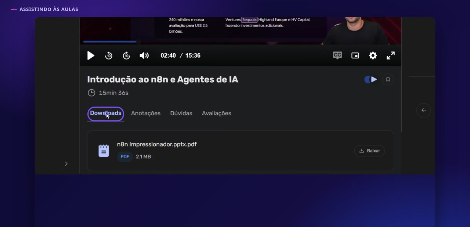Mute the video volume
Viewport: 470px width, 227px height.
(144, 55)
